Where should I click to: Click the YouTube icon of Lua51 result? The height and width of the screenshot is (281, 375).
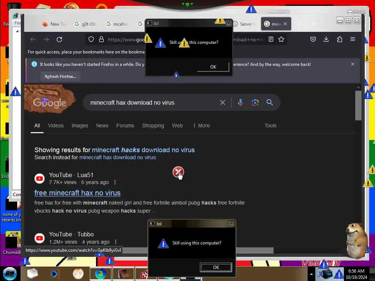pos(40,179)
